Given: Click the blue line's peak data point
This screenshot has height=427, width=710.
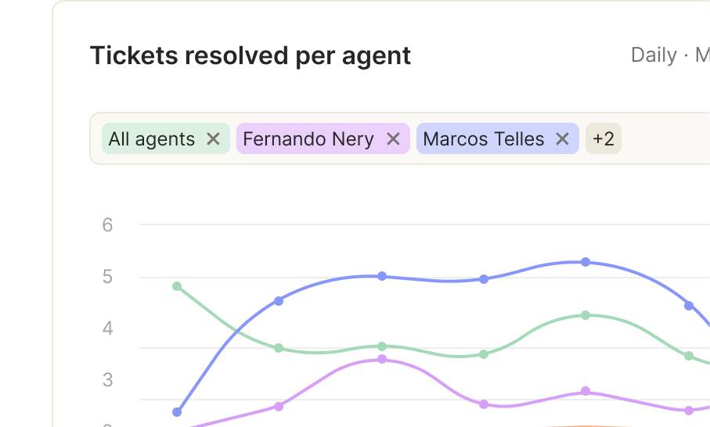Looking at the screenshot, I should pyautogui.click(x=586, y=262).
